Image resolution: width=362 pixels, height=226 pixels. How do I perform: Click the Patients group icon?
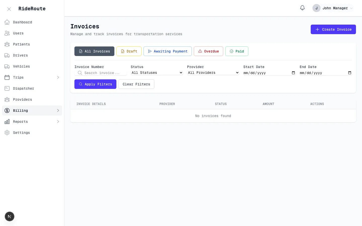pos(7,44)
